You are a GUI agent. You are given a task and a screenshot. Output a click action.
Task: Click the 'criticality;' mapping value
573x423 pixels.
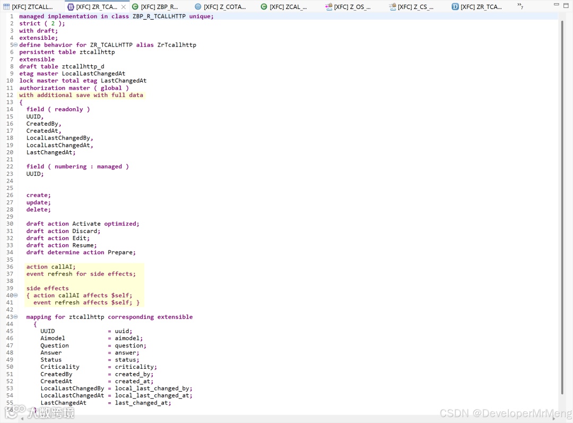point(136,367)
